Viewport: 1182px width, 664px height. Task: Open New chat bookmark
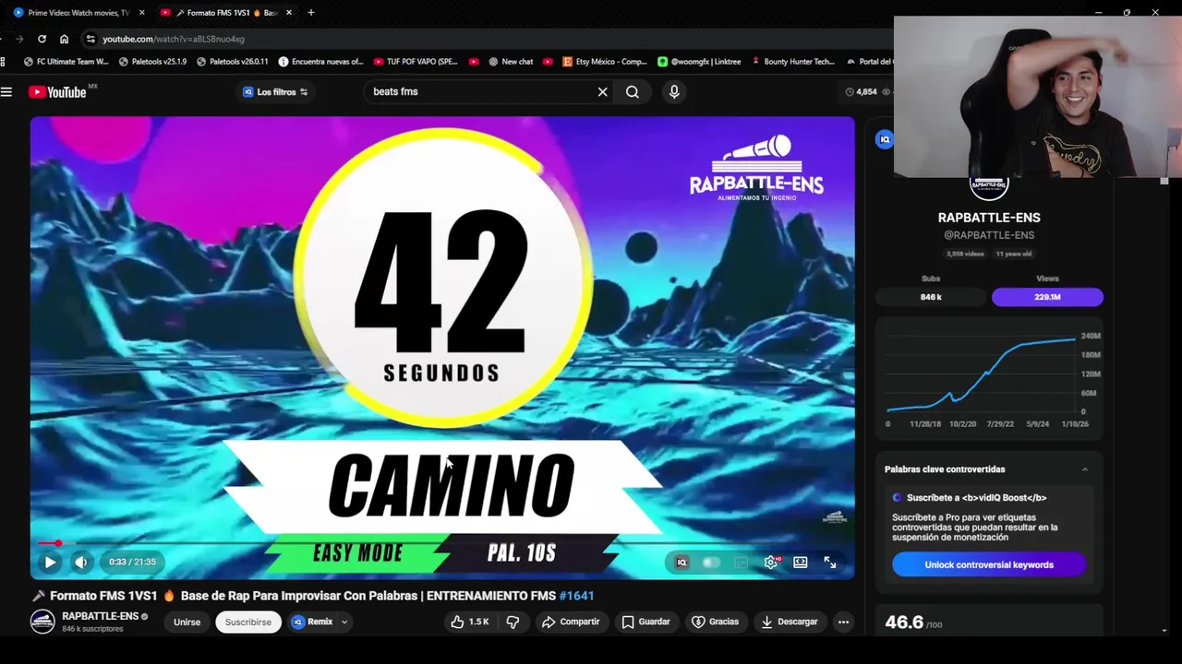(509, 62)
